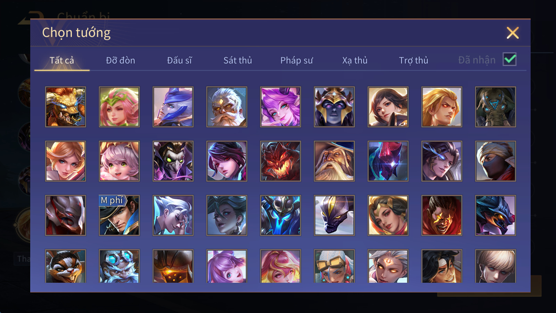Open the 'Sát thủ' tab
Screen dimensions: 556x313
coord(238,61)
